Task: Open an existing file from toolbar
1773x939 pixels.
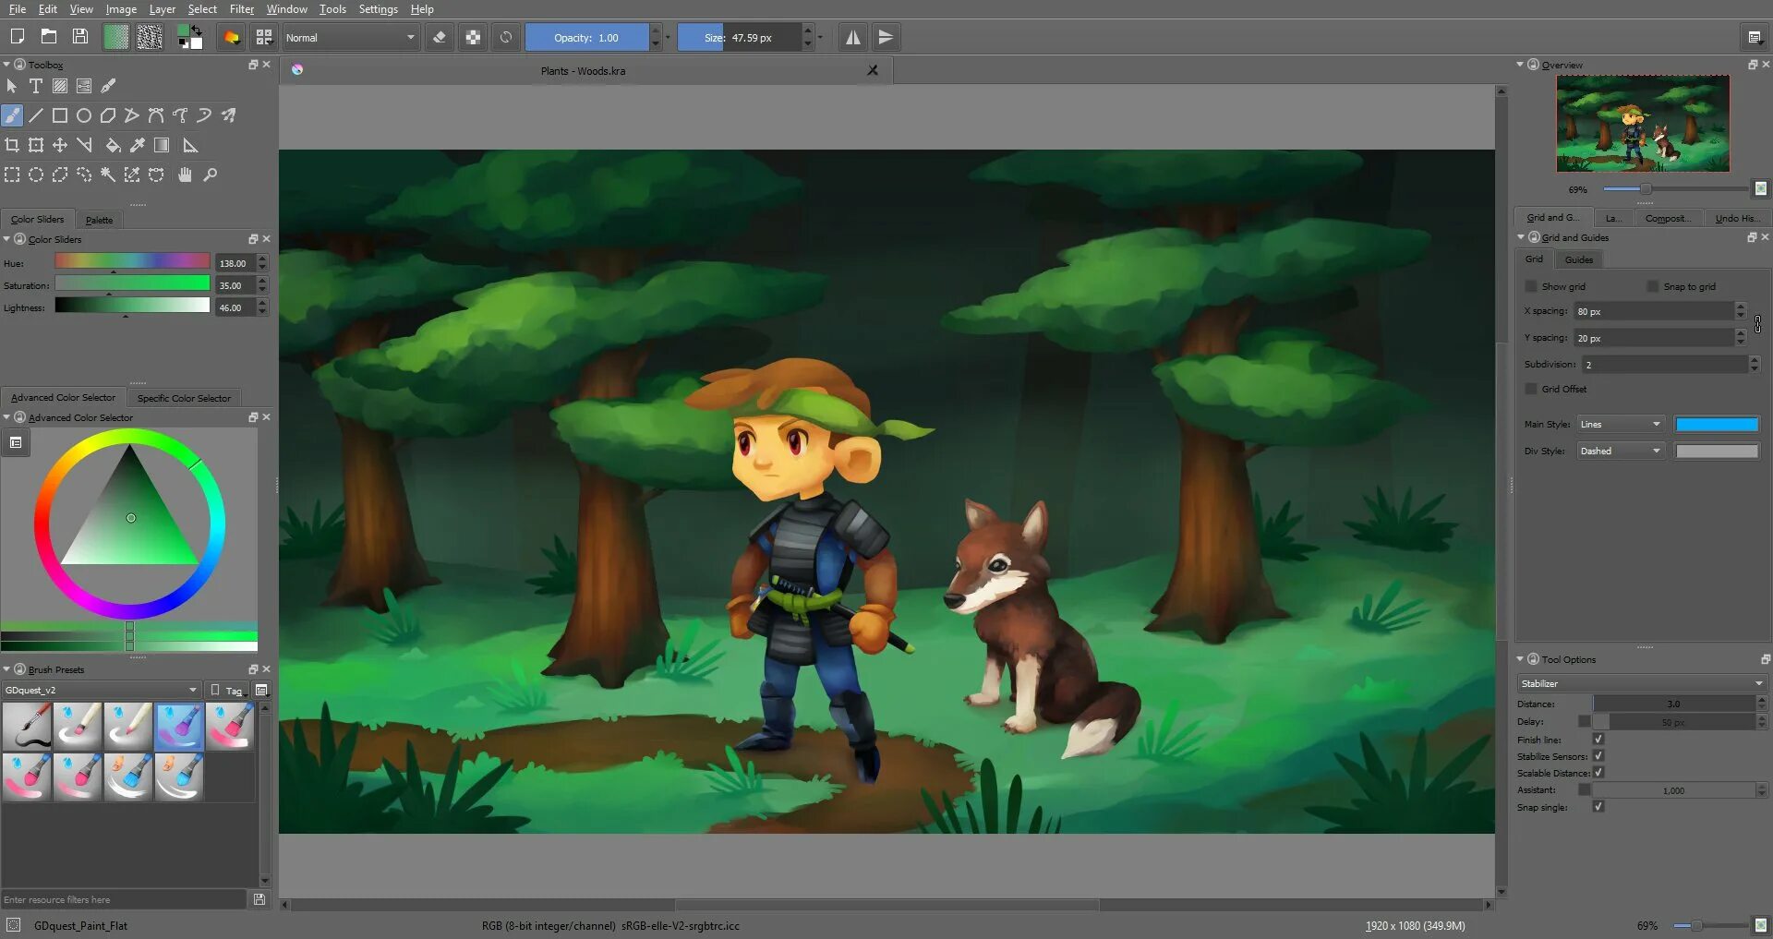Action: tap(49, 37)
